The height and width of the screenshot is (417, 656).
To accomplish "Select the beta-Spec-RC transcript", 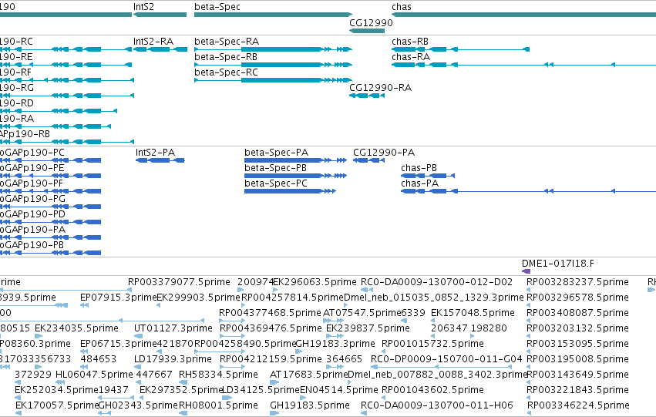I will click(x=227, y=72).
